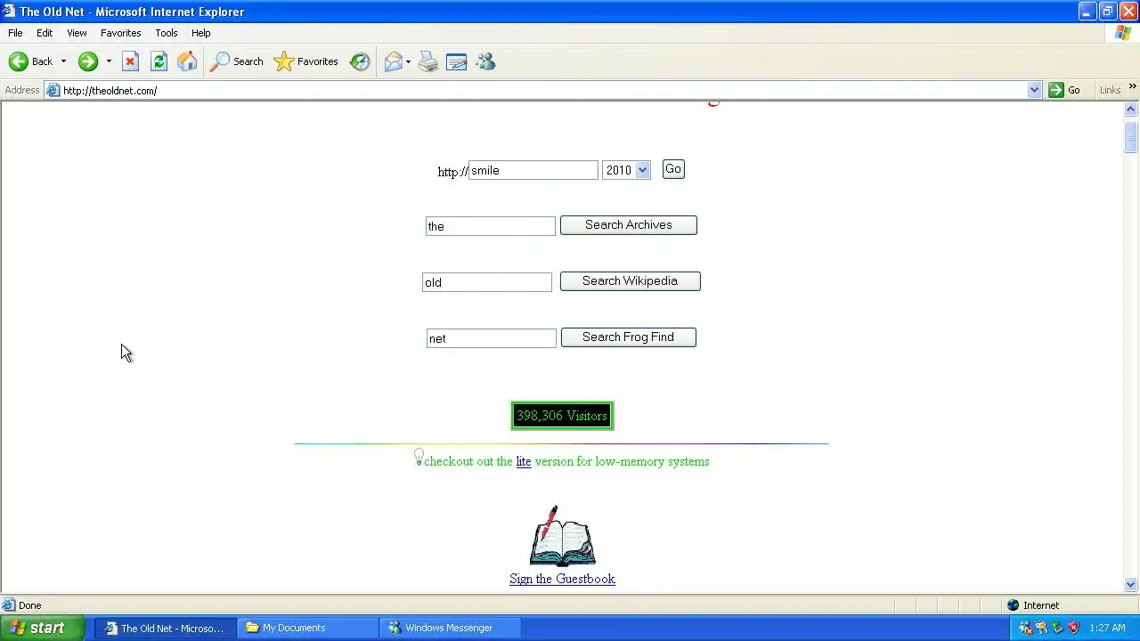
Task: Click the address bar URL field
Action: (x=543, y=90)
